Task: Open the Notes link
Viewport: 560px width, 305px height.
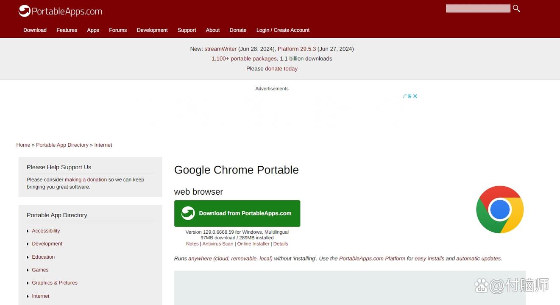Action: [x=192, y=244]
